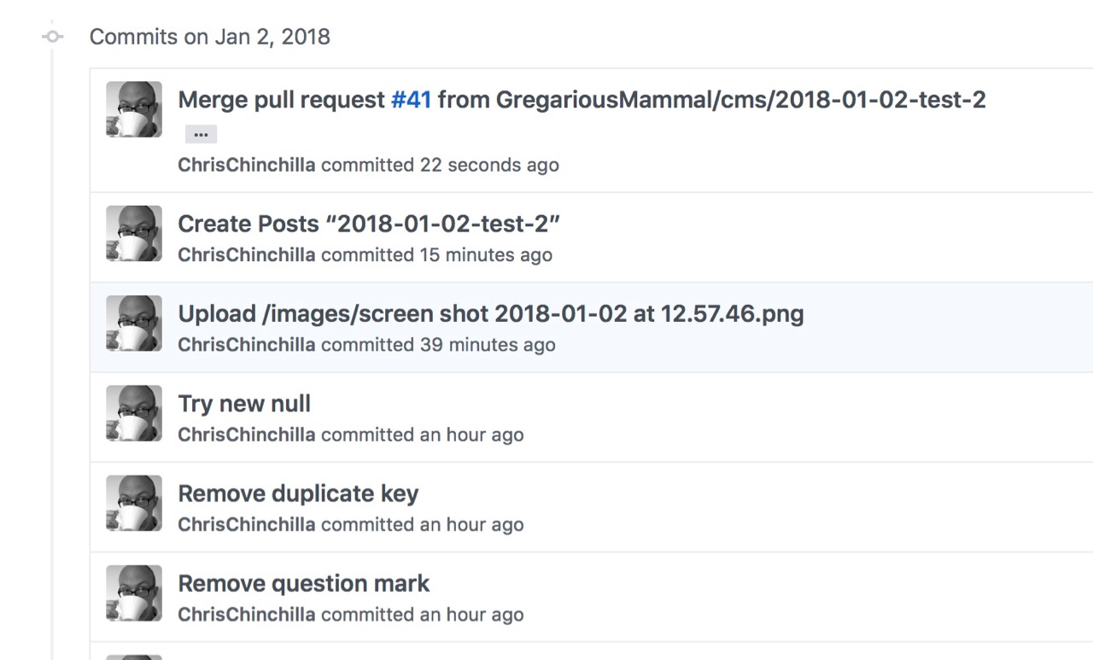Click ChrisChinchilla author under Create Posts commit

[x=246, y=254]
